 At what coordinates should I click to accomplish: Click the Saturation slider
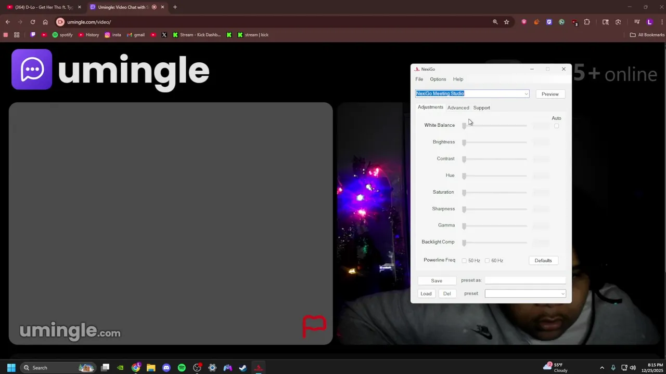[494, 192]
